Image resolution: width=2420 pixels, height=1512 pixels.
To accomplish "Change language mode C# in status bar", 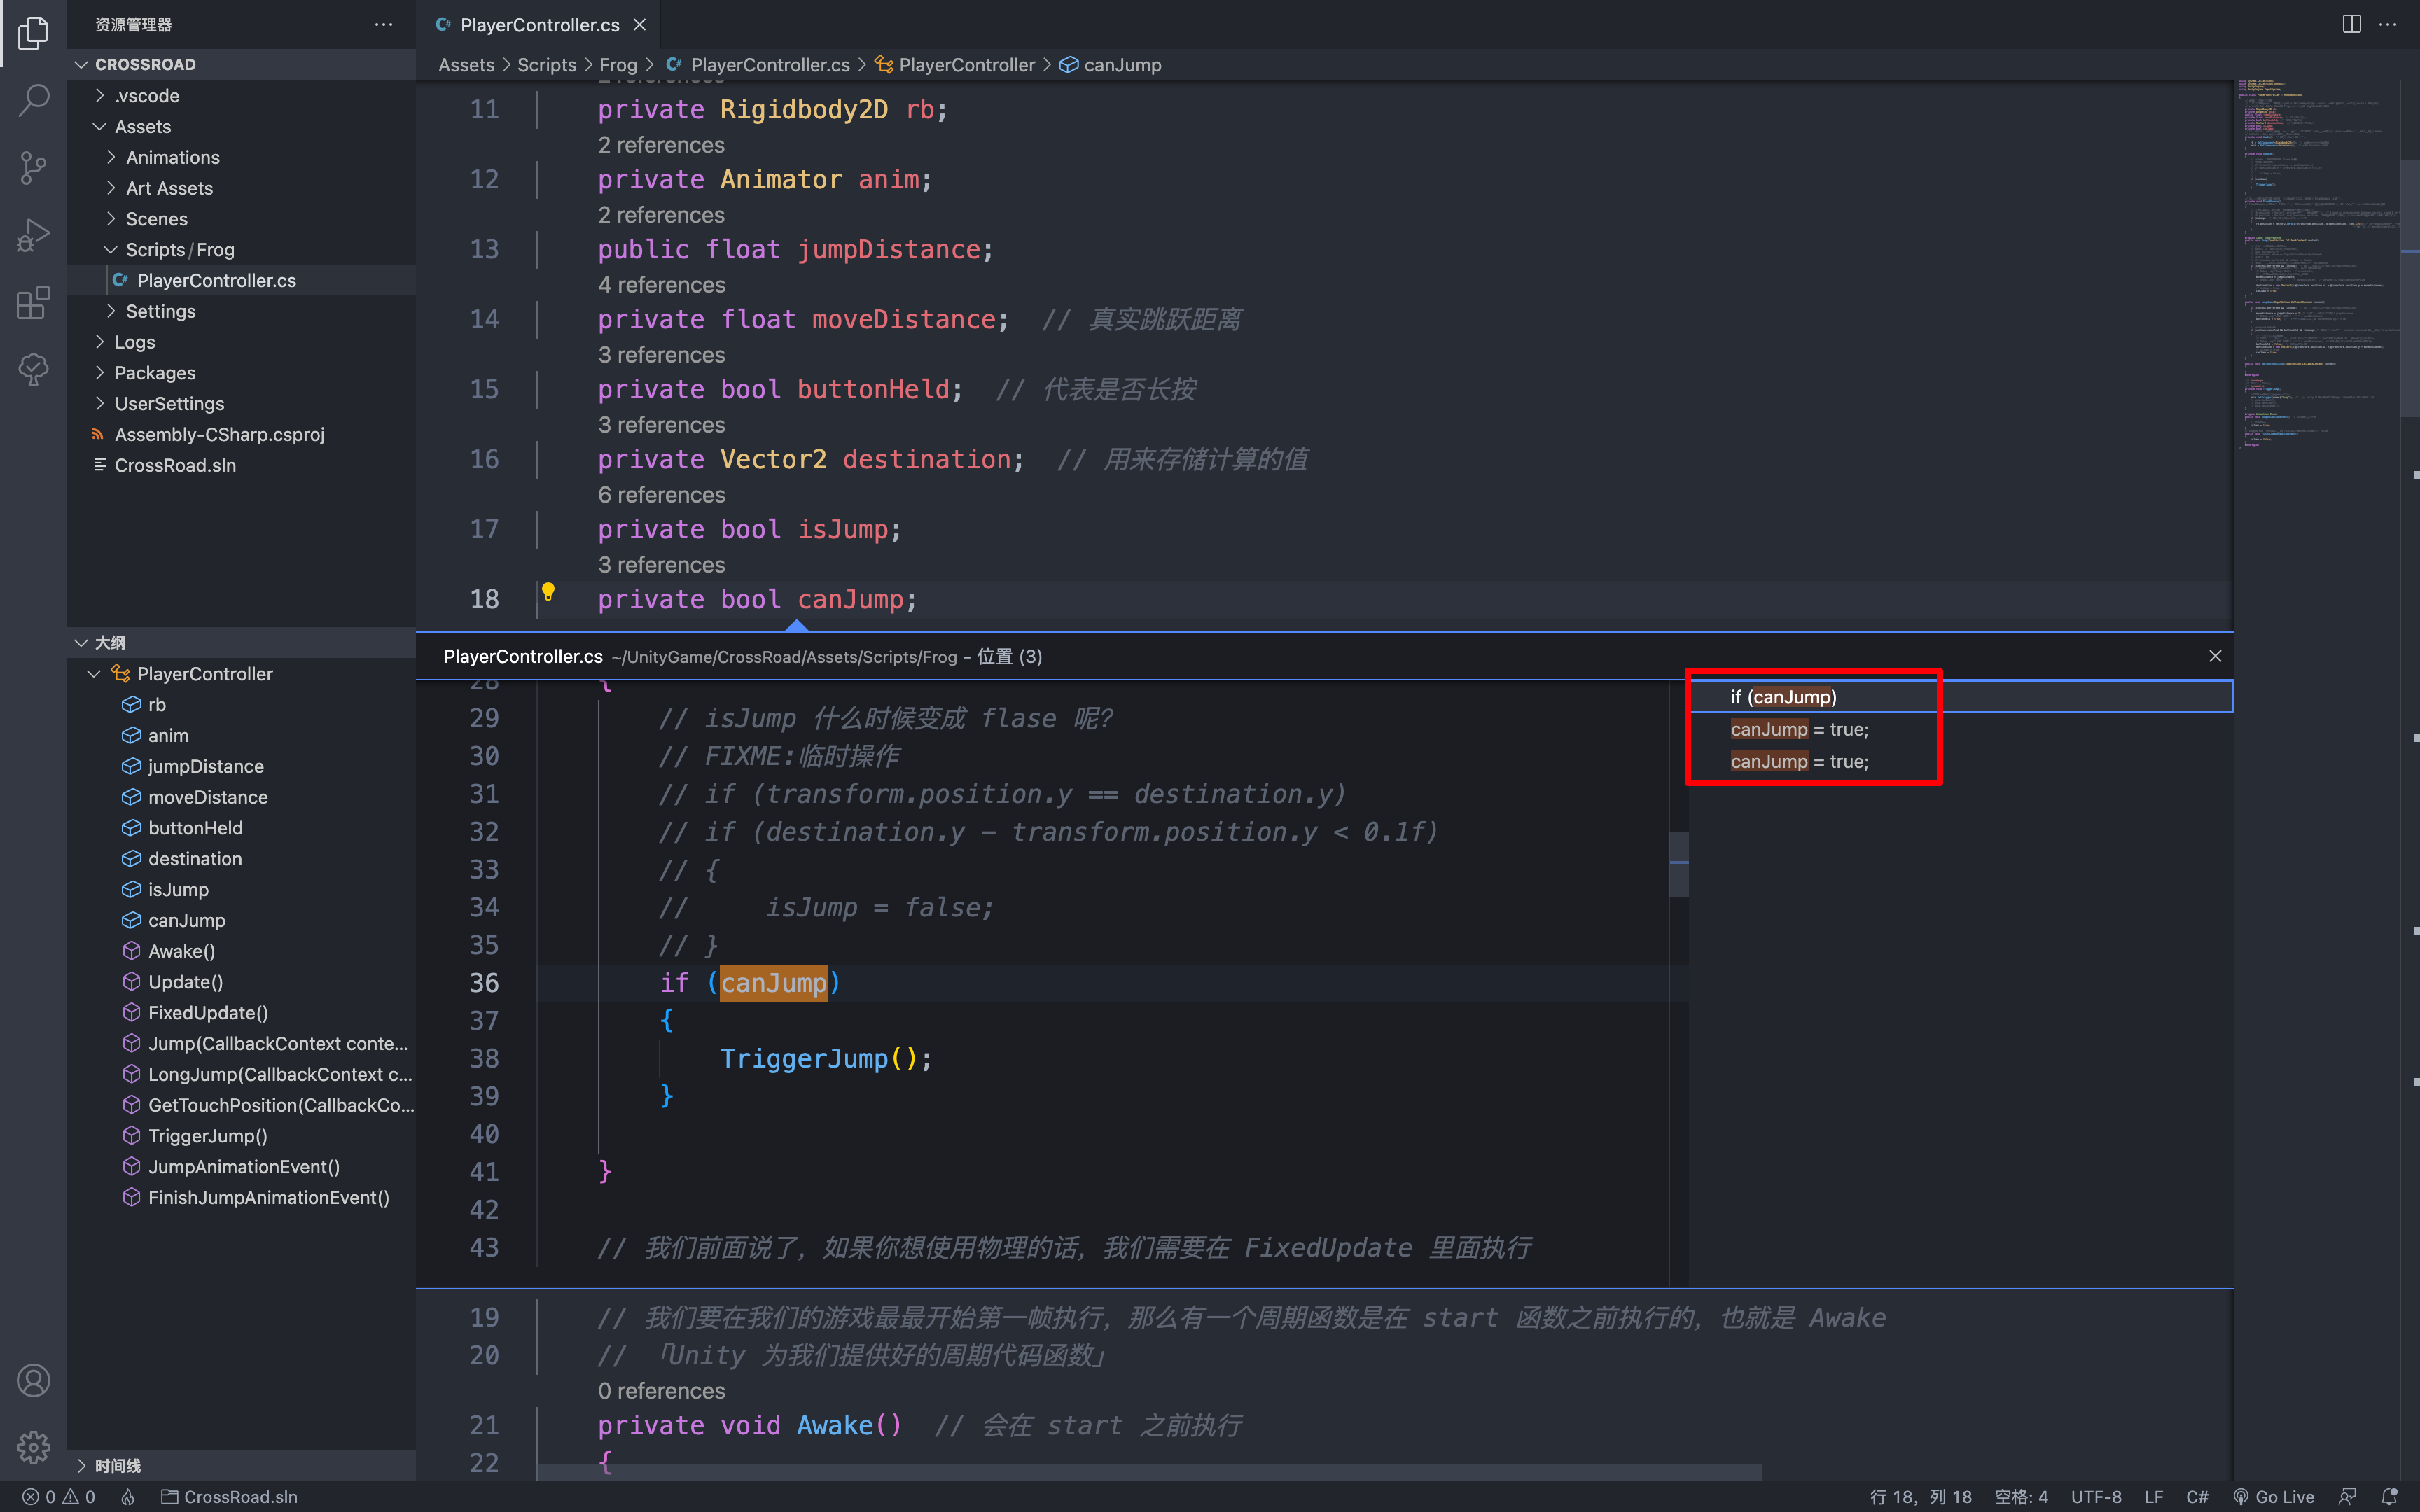I will click(x=2197, y=1496).
